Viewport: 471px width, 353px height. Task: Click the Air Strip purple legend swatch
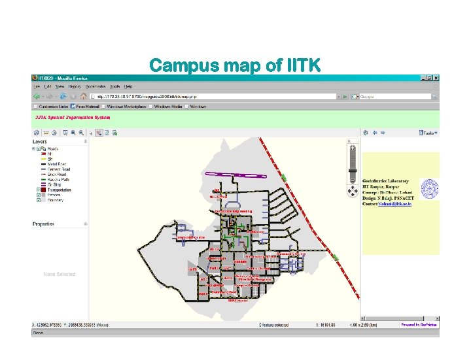(x=43, y=184)
